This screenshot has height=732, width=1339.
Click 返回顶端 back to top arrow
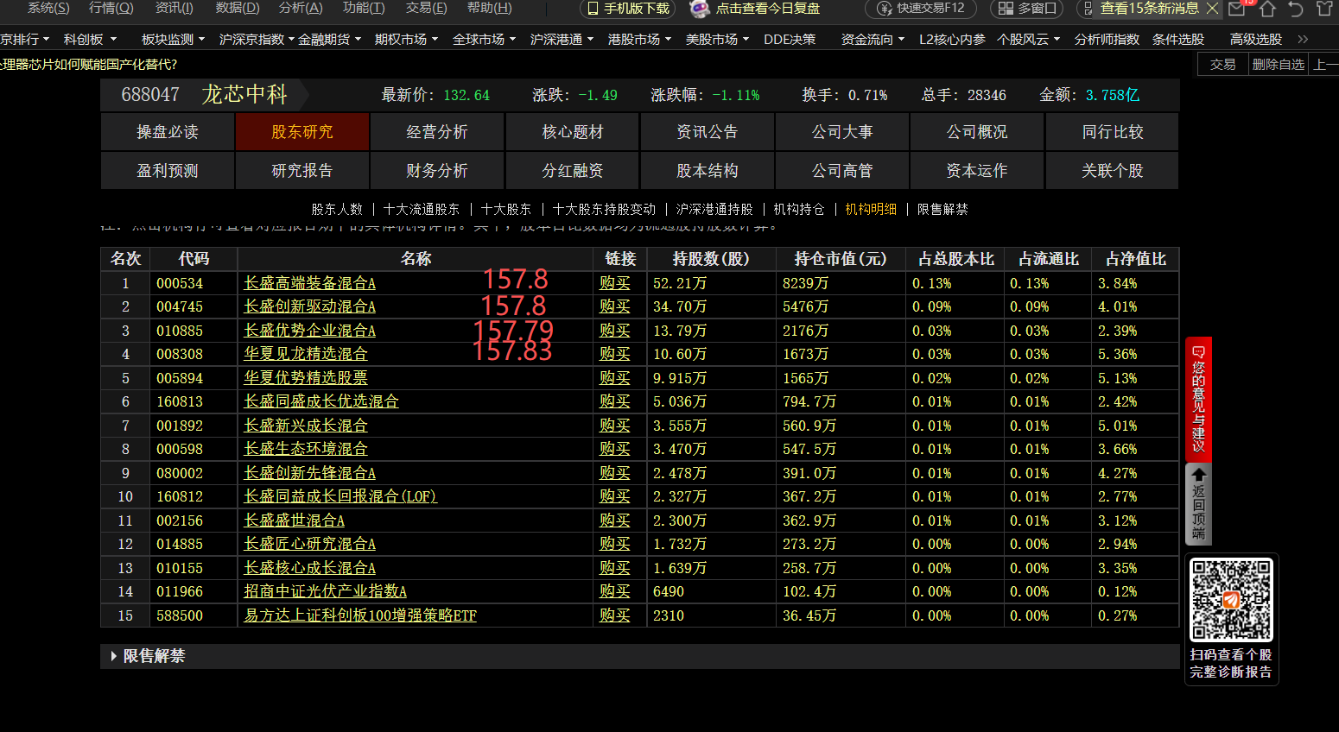tap(1198, 503)
